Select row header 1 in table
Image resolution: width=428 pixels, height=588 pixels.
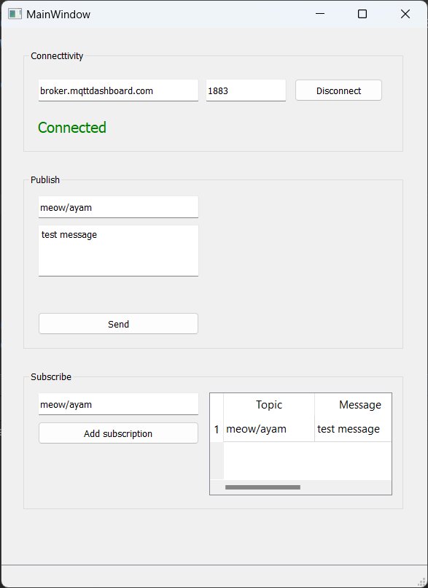coord(217,429)
